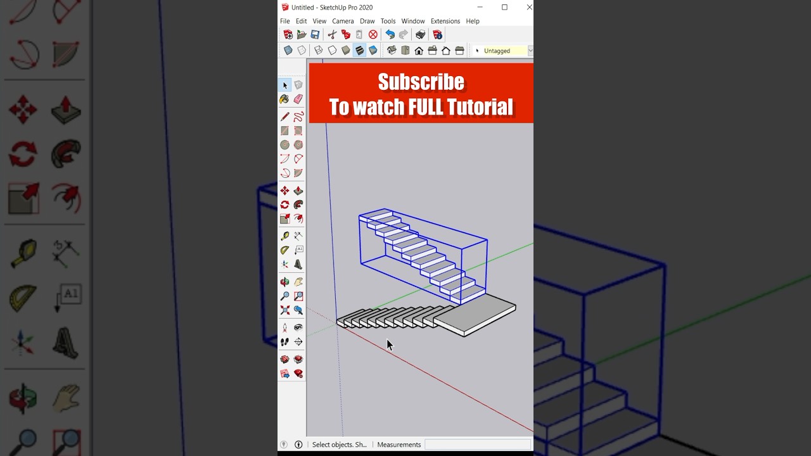Select the Rotated Rectangle tool

[298, 130]
